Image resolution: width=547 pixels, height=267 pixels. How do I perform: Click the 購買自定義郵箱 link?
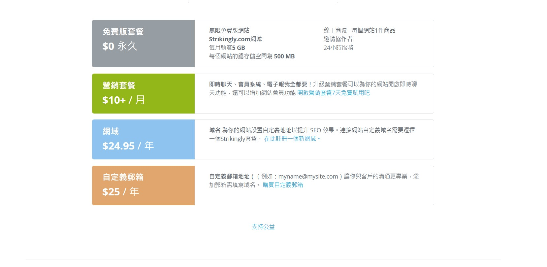[282, 185]
